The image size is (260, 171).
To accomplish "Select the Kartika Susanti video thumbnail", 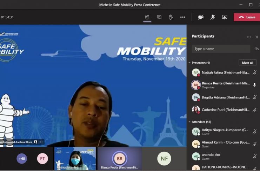I will (75, 159).
